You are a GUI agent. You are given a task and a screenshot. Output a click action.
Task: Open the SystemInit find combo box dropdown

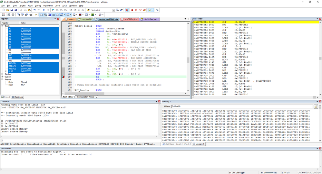tap(113, 10)
